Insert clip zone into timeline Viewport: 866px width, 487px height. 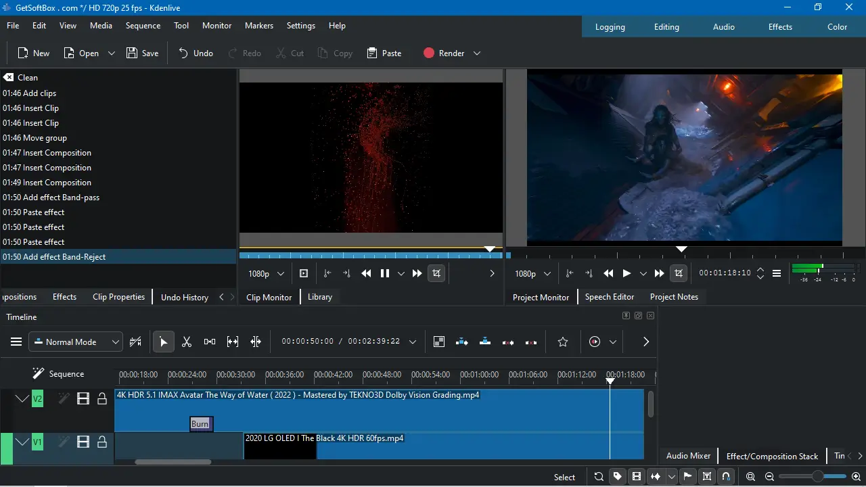point(462,342)
